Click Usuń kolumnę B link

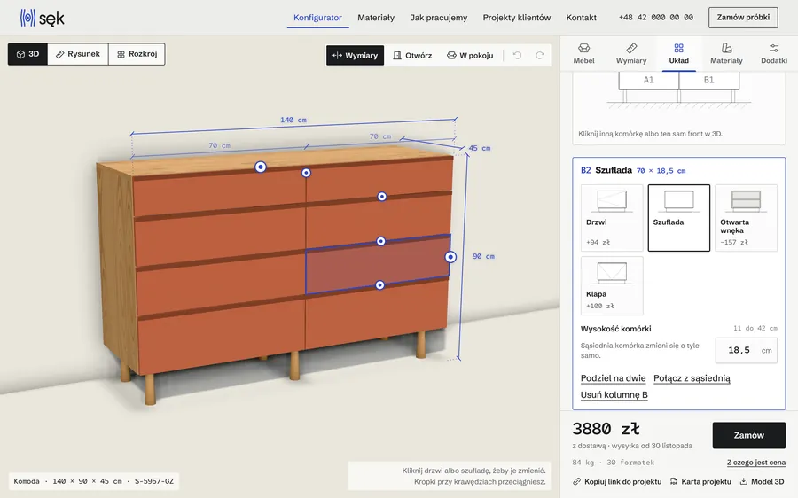[614, 394]
